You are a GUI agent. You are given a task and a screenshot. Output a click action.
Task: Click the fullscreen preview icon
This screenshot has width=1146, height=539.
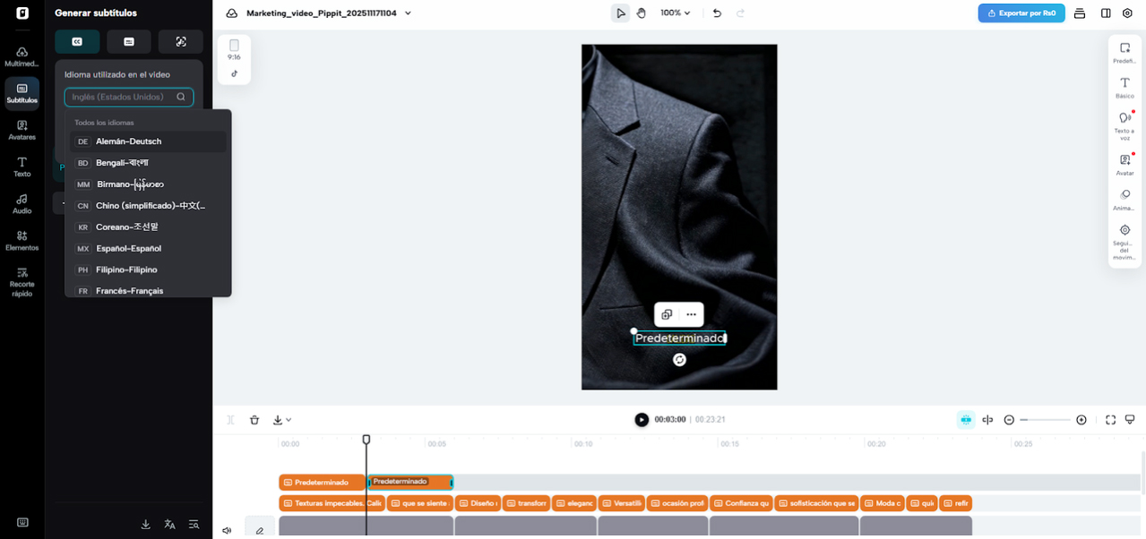tap(1110, 420)
